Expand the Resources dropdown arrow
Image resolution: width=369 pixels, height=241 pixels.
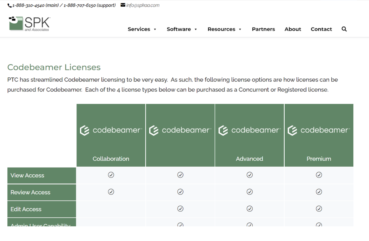pyautogui.click(x=240, y=29)
